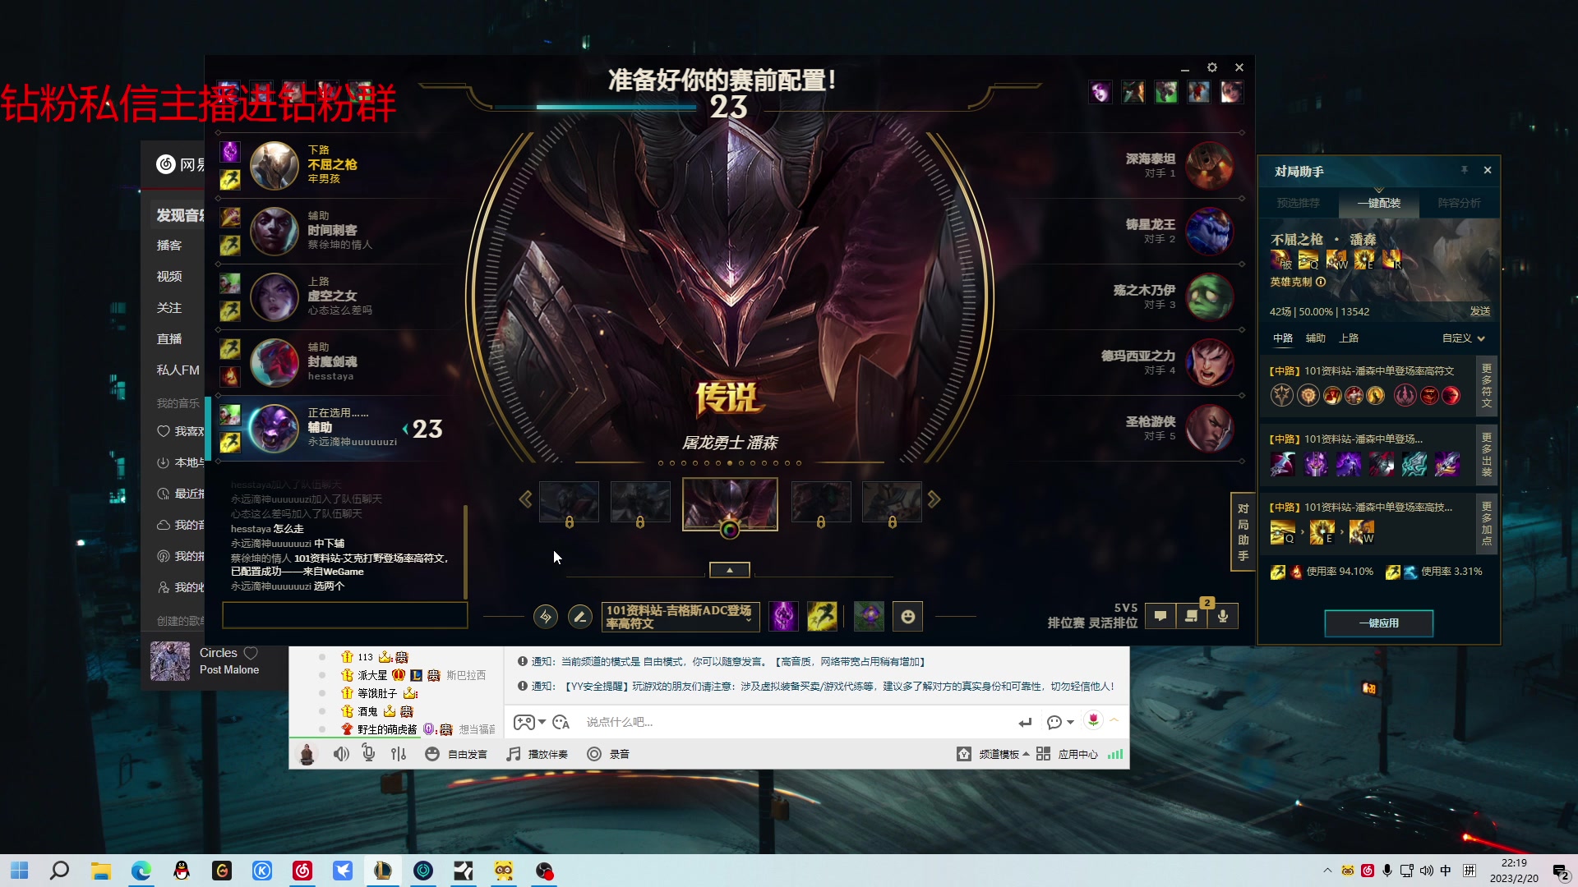Image resolution: width=1578 pixels, height=887 pixels.
Task: Switch to the 一键配装 tab
Action: [1379, 203]
